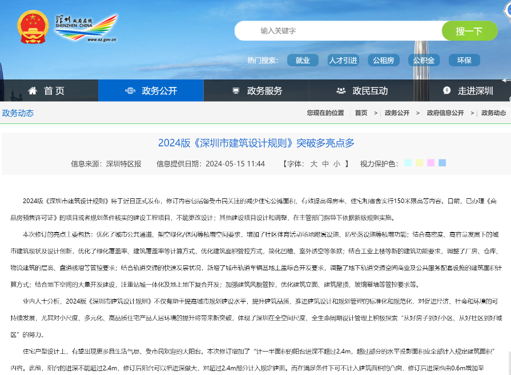Click the home icon beside 首页
This screenshot has height=375, width=511.
coord(33,90)
